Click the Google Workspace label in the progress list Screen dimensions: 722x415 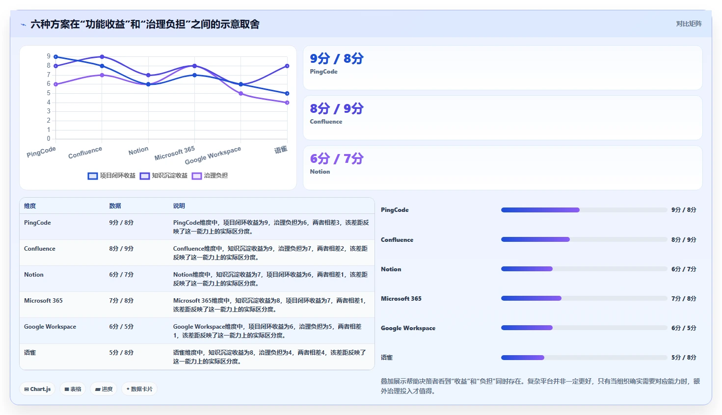(408, 328)
